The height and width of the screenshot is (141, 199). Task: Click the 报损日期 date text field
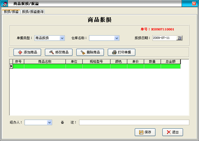click(x=164, y=38)
